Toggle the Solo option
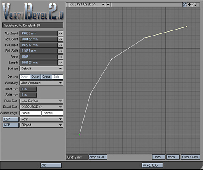Image resolution: width=203 pixels, height=170 pixels. (58, 77)
